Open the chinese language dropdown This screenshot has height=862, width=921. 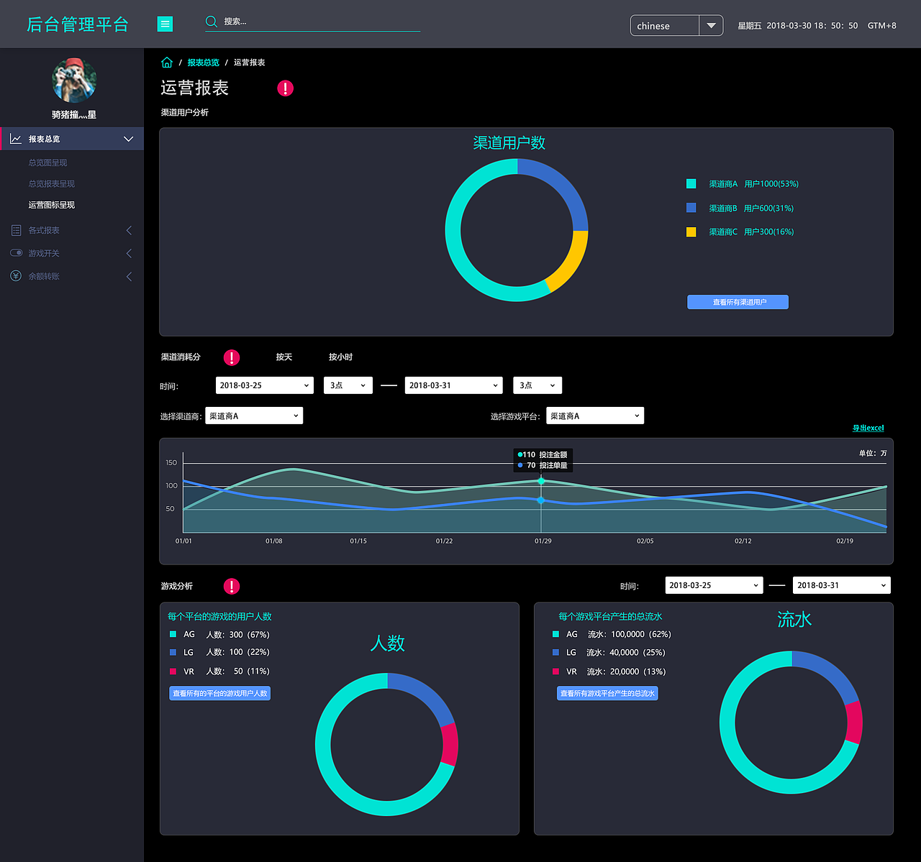click(676, 25)
